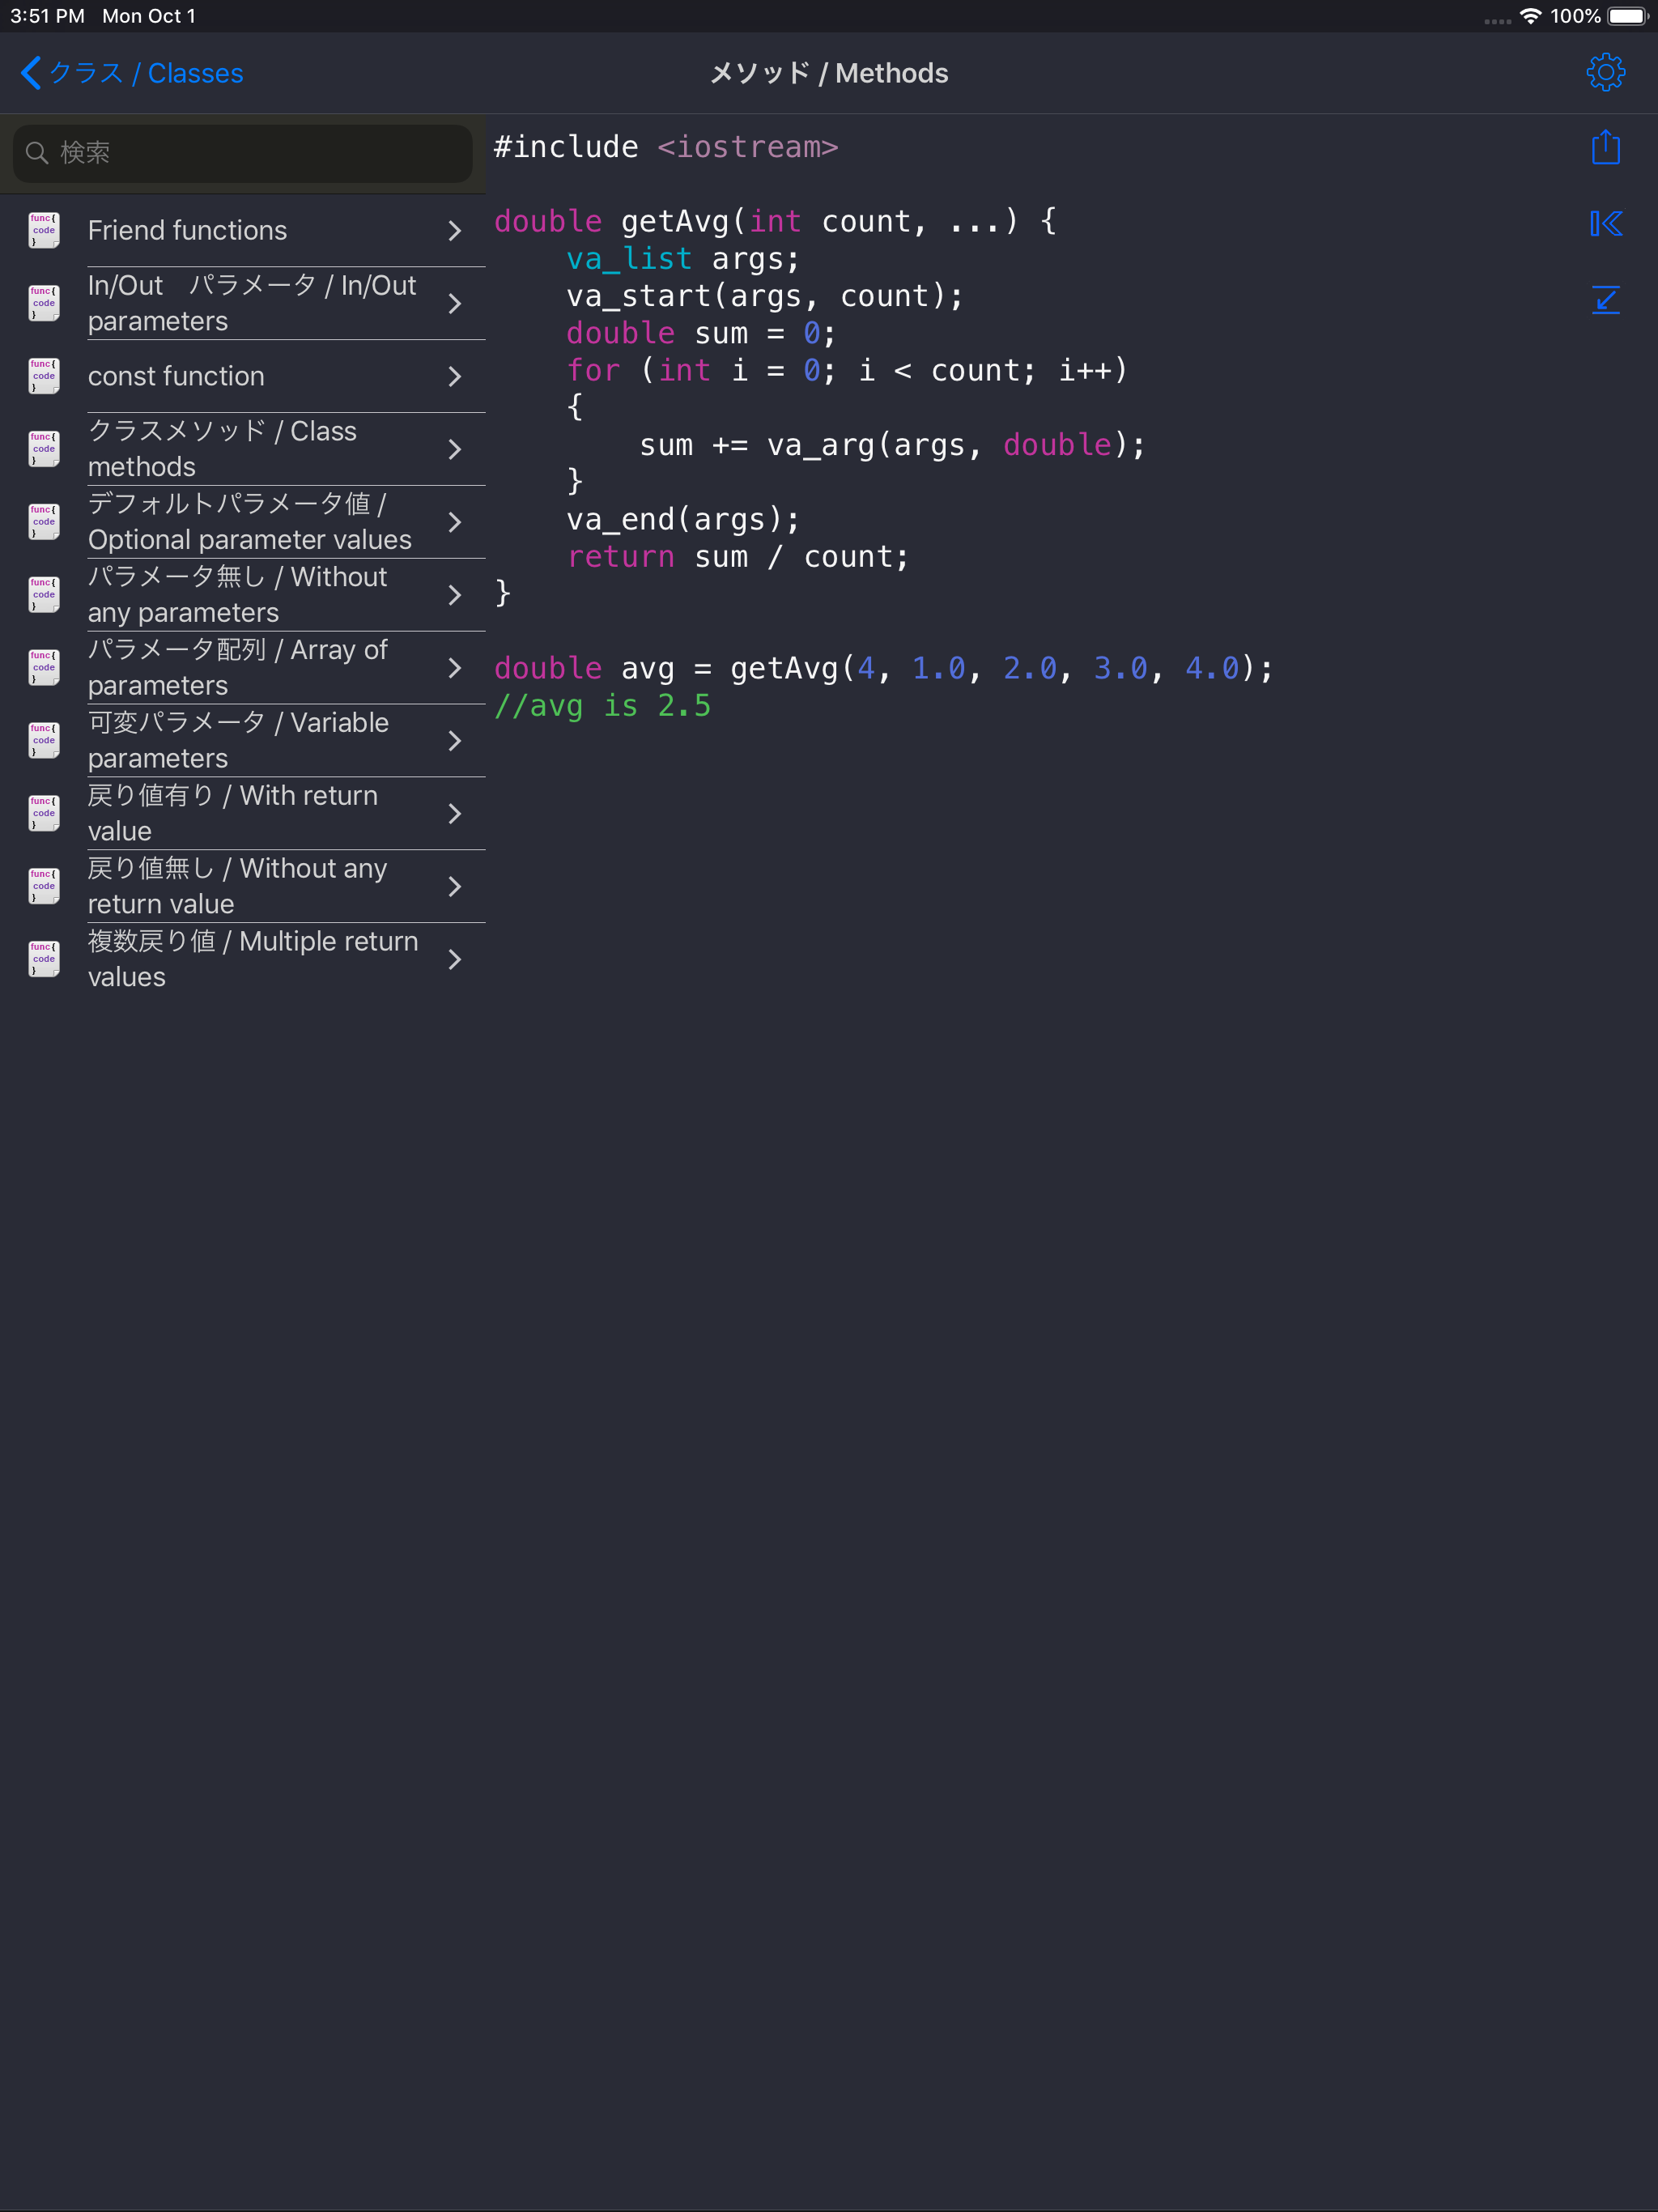
Task: Expand the In/Out parameters chevron
Action: [x=456, y=302]
